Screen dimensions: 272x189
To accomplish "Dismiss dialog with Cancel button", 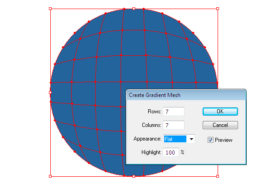I will (220, 125).
